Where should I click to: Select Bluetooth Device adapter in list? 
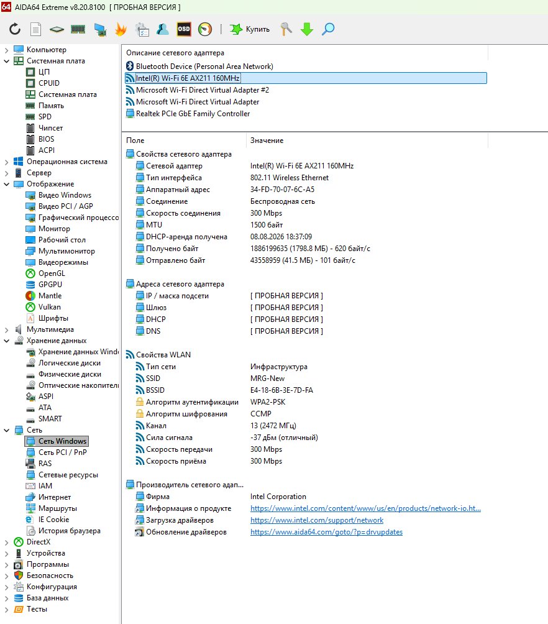(204, 67)
